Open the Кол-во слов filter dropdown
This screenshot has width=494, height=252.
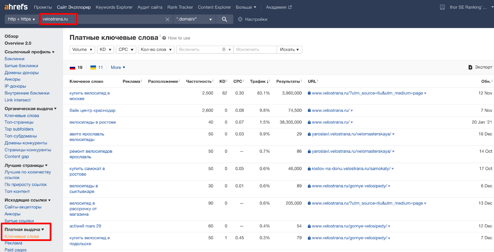156,50
